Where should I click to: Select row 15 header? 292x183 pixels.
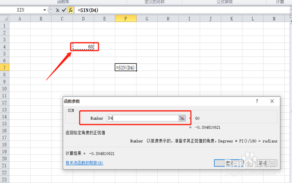(4, 123)
